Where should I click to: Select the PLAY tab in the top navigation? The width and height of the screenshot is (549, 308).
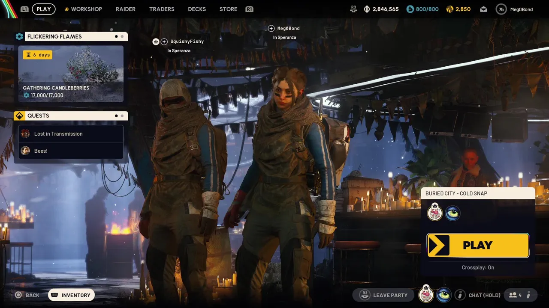44,9
